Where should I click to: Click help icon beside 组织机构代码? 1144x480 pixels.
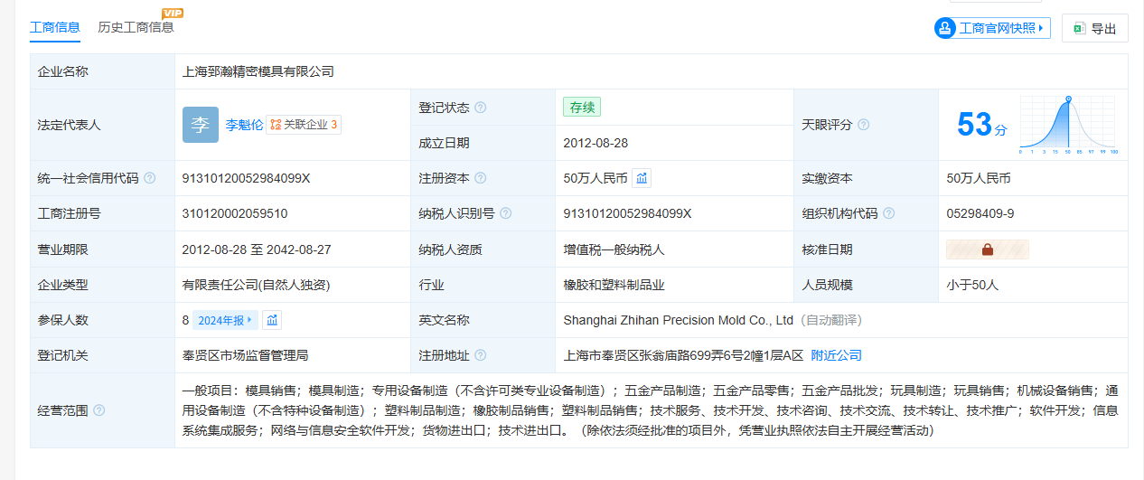pyautogui.click(x=889, y=213)
